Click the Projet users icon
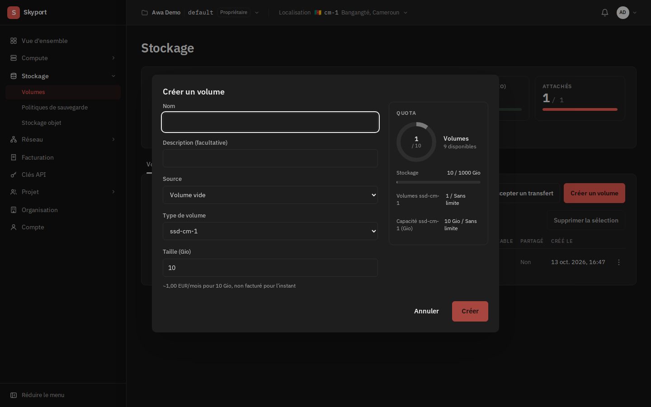Image resolution: width=651 pixels, height=407 pixels. pos(14,192)
